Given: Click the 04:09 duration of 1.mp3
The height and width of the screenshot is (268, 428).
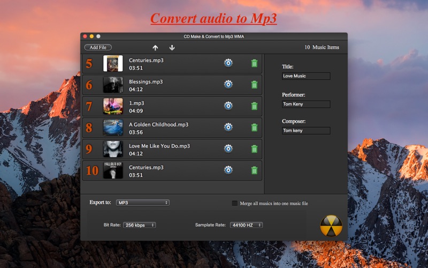Looking at the screenshot, I should 136,111.
